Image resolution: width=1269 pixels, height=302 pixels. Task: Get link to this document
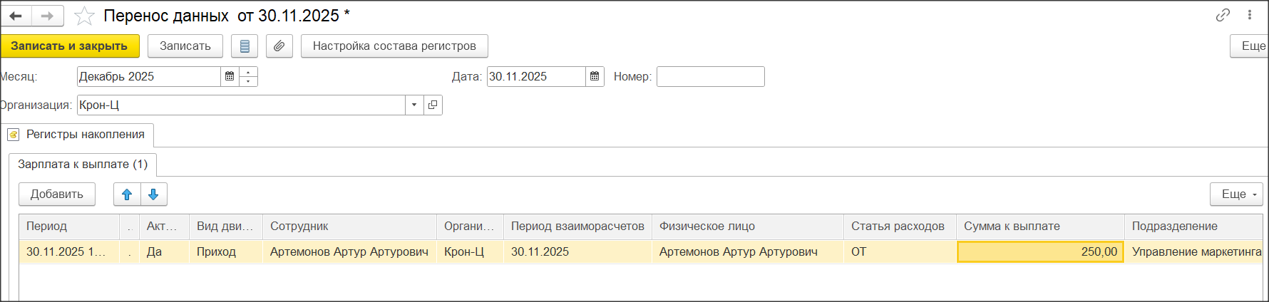[x=1223, y=15]
